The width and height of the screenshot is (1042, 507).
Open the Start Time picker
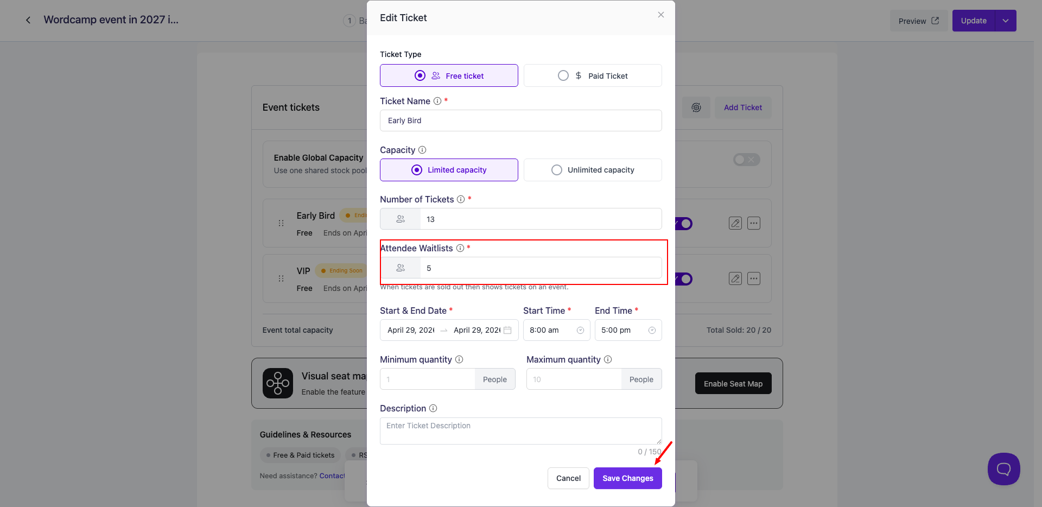[556, 330]
